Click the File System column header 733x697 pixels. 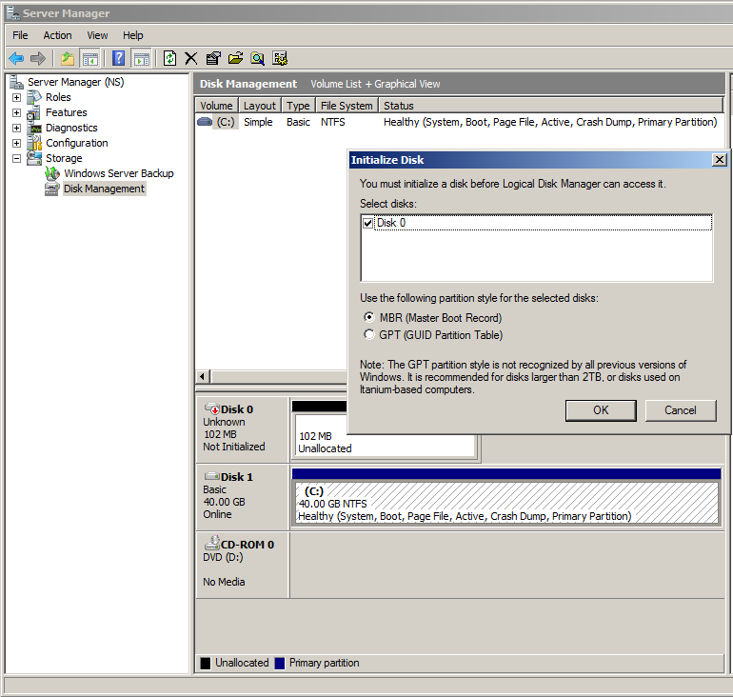coord(347,106)
